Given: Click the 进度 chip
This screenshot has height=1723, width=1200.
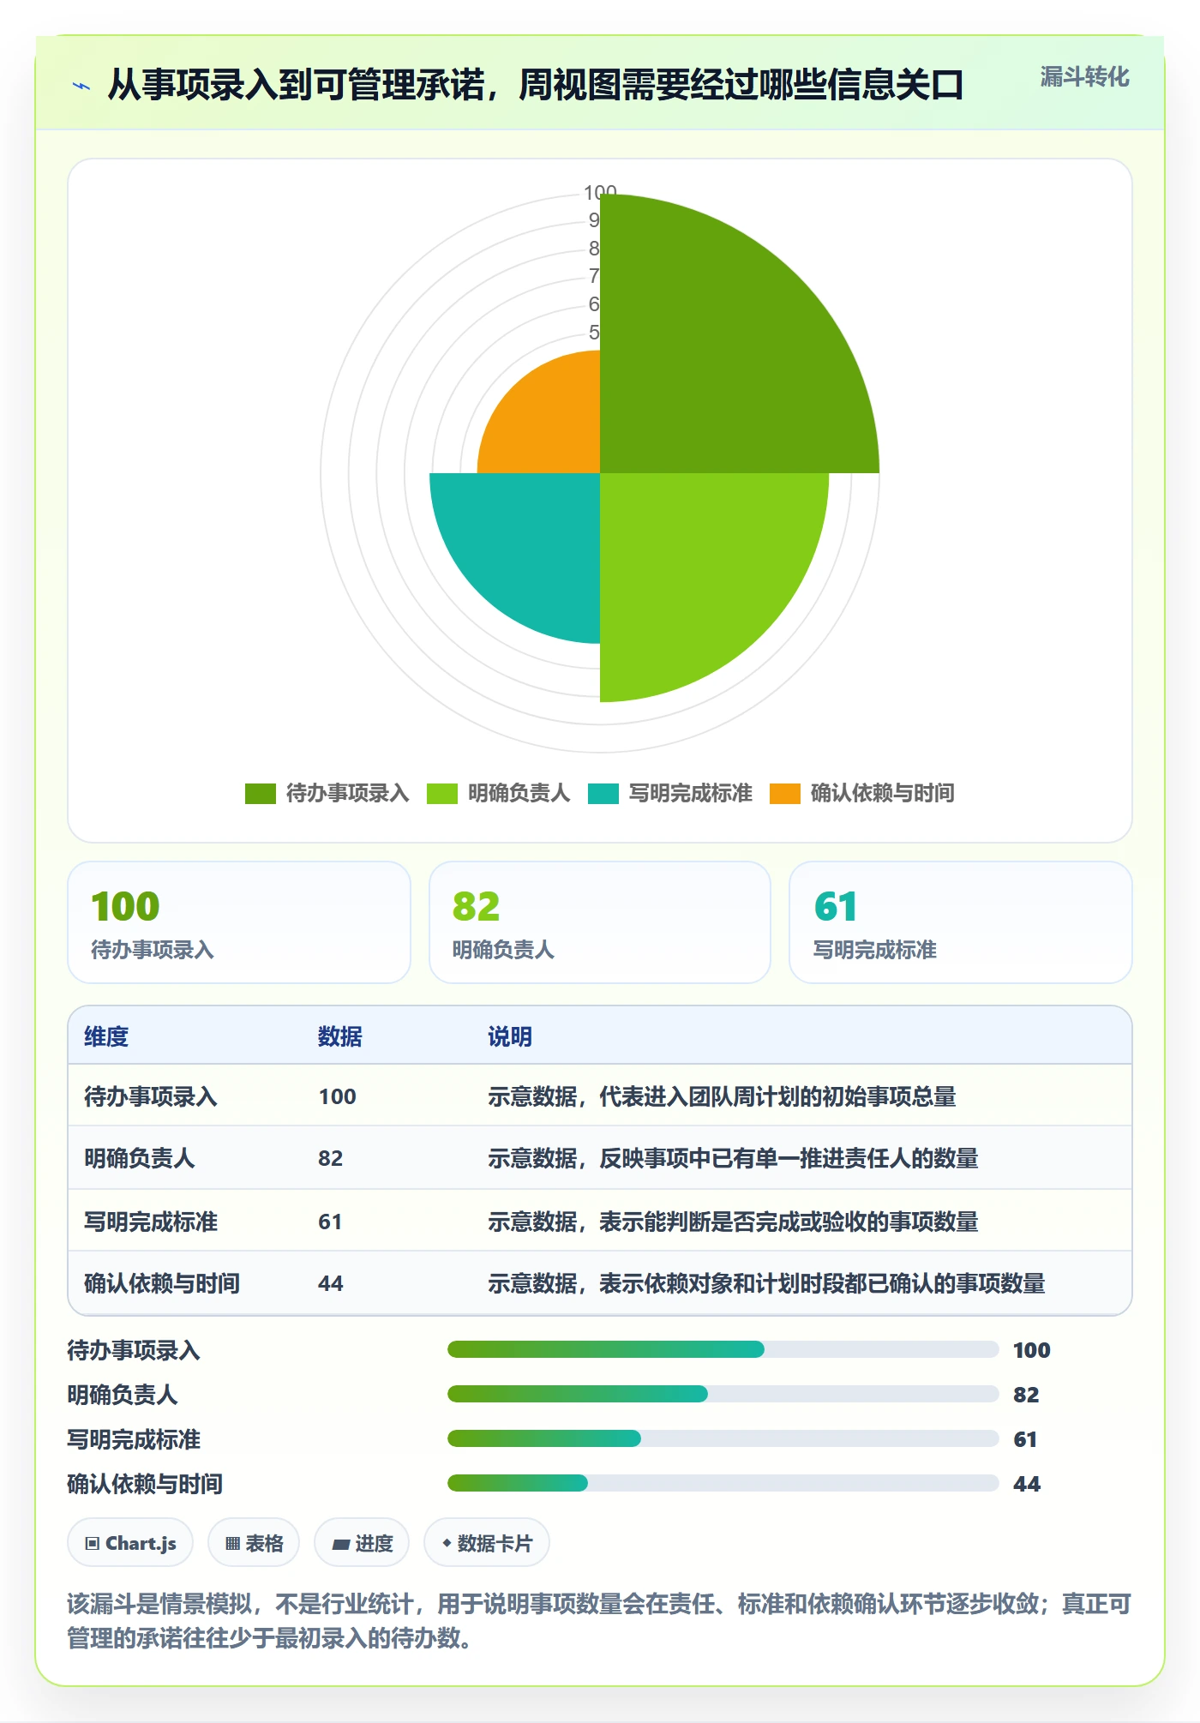Looking at the screenshot, I should point(362,1543).
